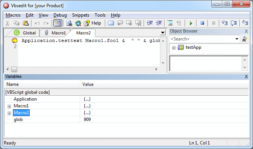Click the Application.testtext code line
The image size is (253, 149).
91,40
